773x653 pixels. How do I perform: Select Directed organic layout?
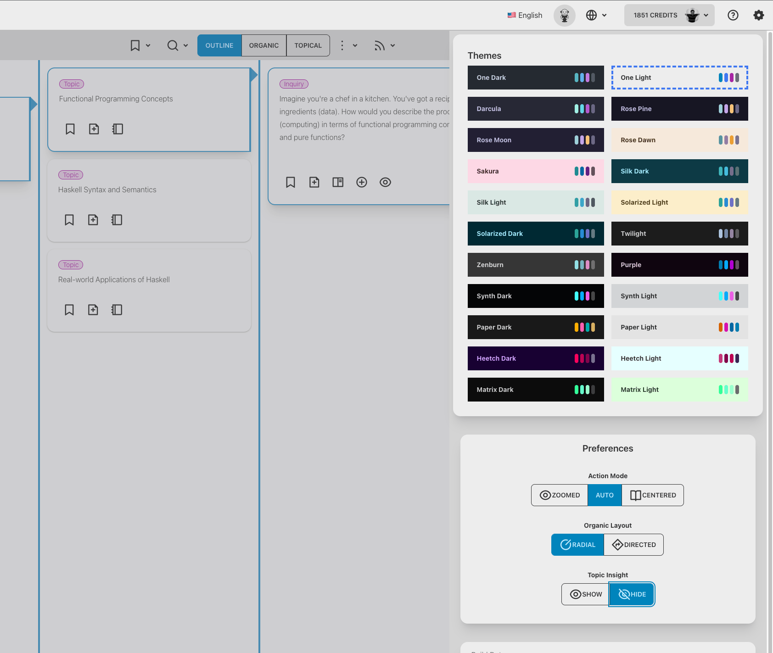click(x=633, y=545)
